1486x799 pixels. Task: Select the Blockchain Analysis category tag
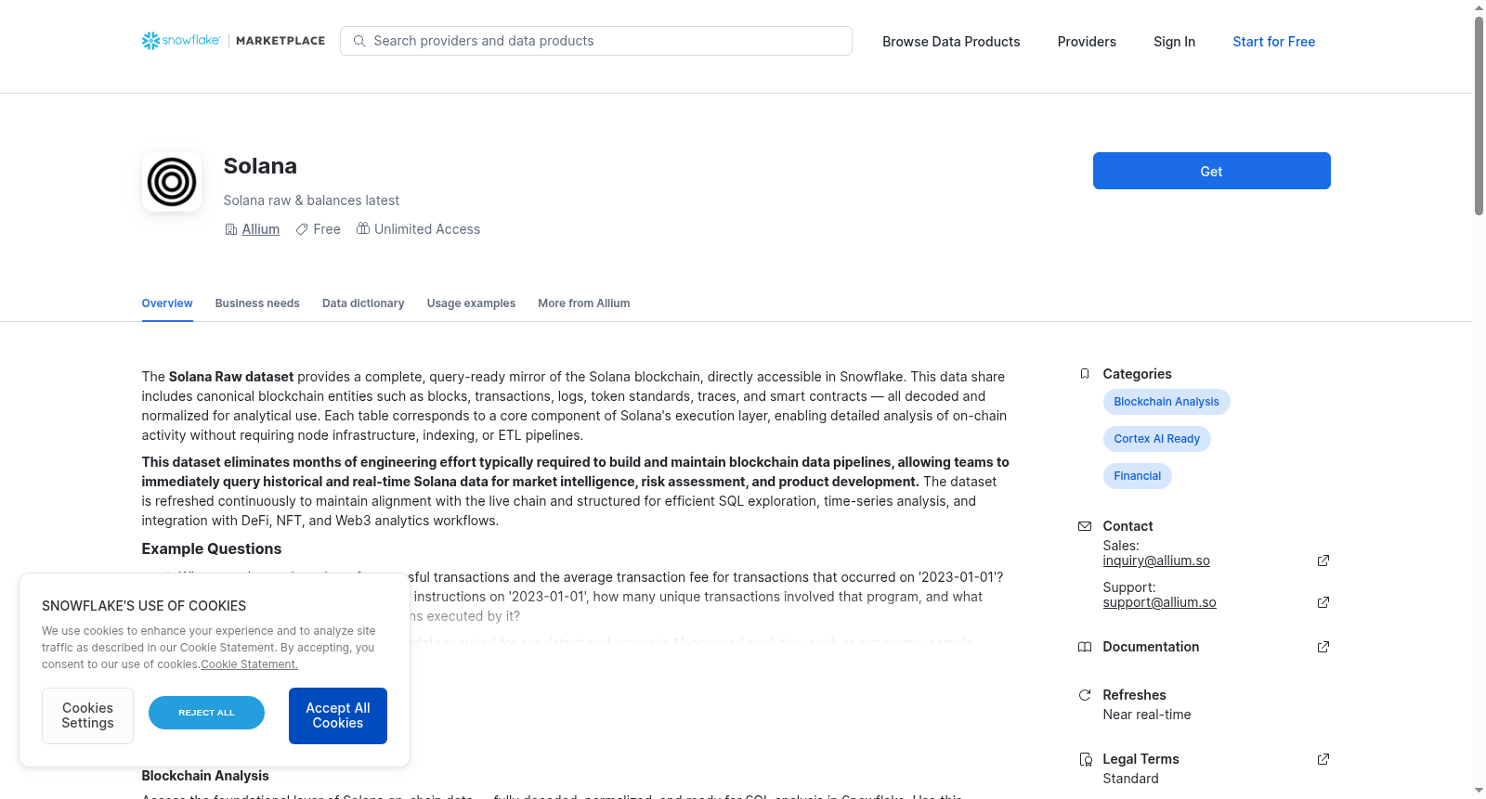1167,402
